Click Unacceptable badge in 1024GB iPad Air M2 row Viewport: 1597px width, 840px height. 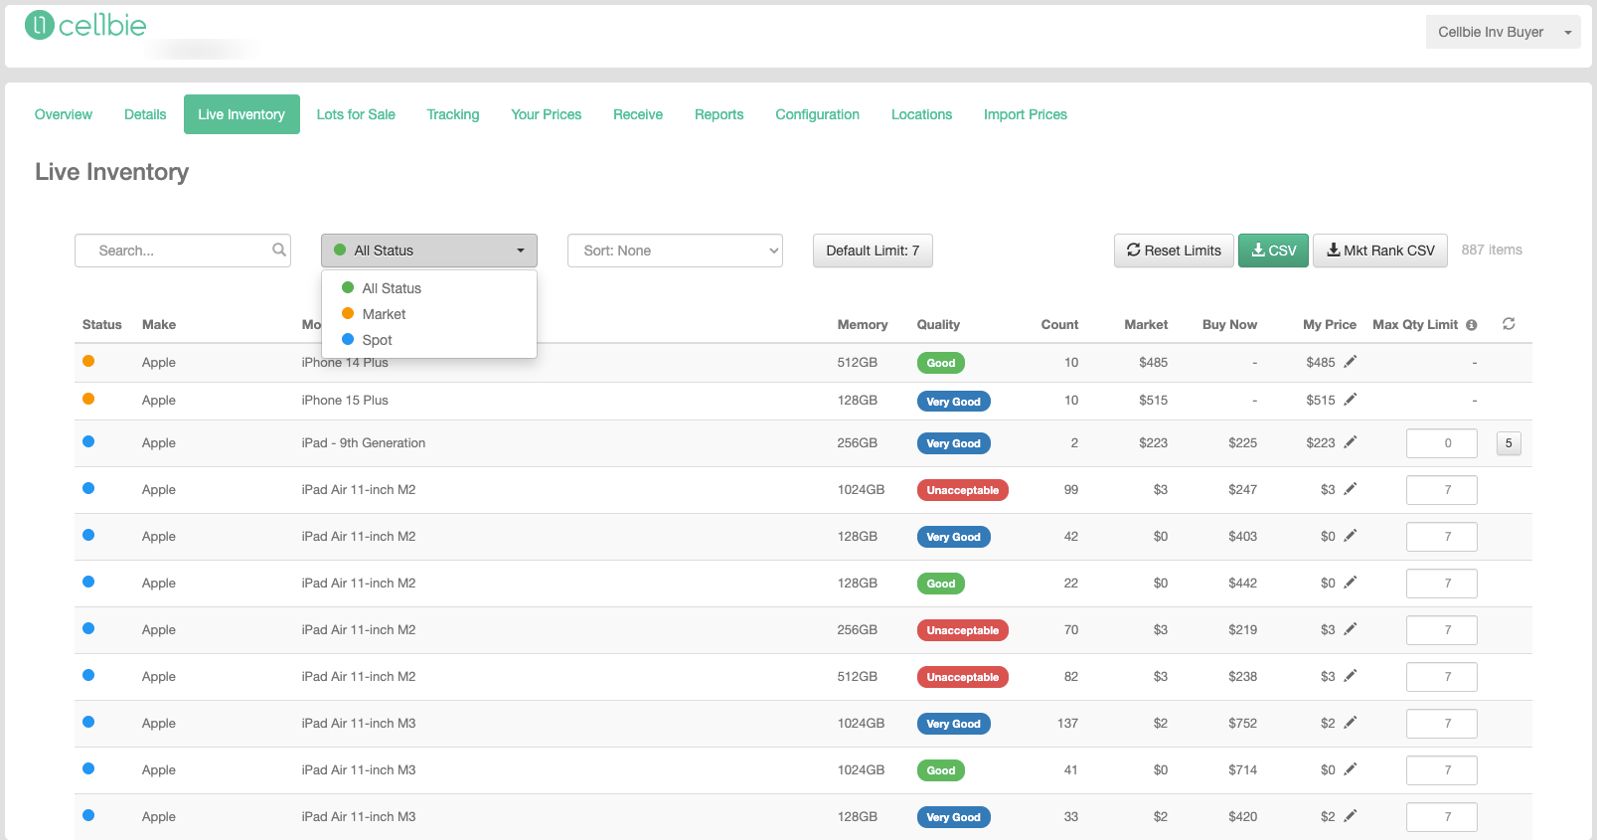point(963,490)
